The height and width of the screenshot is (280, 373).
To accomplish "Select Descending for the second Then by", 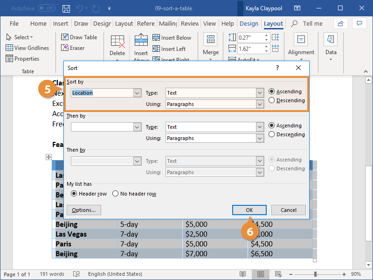I will click(272, 168).
